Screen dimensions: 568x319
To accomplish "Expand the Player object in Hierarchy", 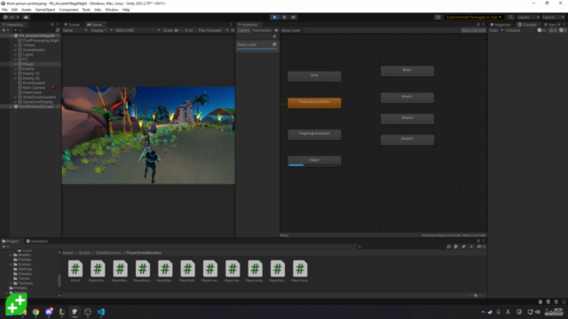I will [16, 64].
